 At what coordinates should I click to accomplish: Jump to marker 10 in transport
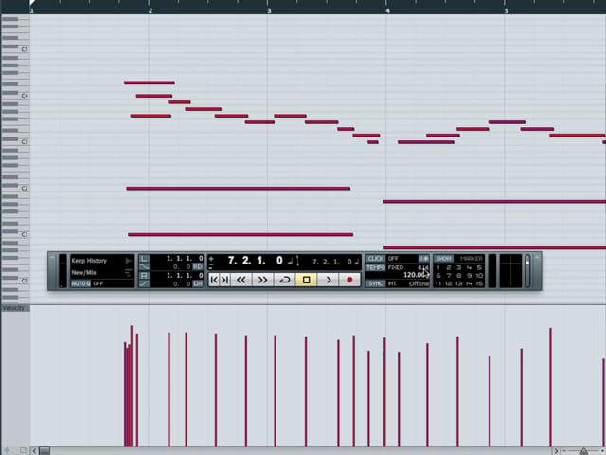click(479, 276)
